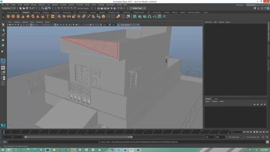Toggle Select by Hierarchy mode
Screen dimensions: 270x152
point(43,8)
